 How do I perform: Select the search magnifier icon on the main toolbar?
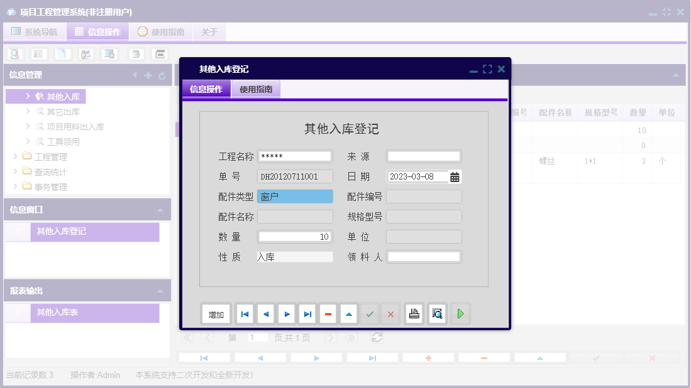[14, 54]
